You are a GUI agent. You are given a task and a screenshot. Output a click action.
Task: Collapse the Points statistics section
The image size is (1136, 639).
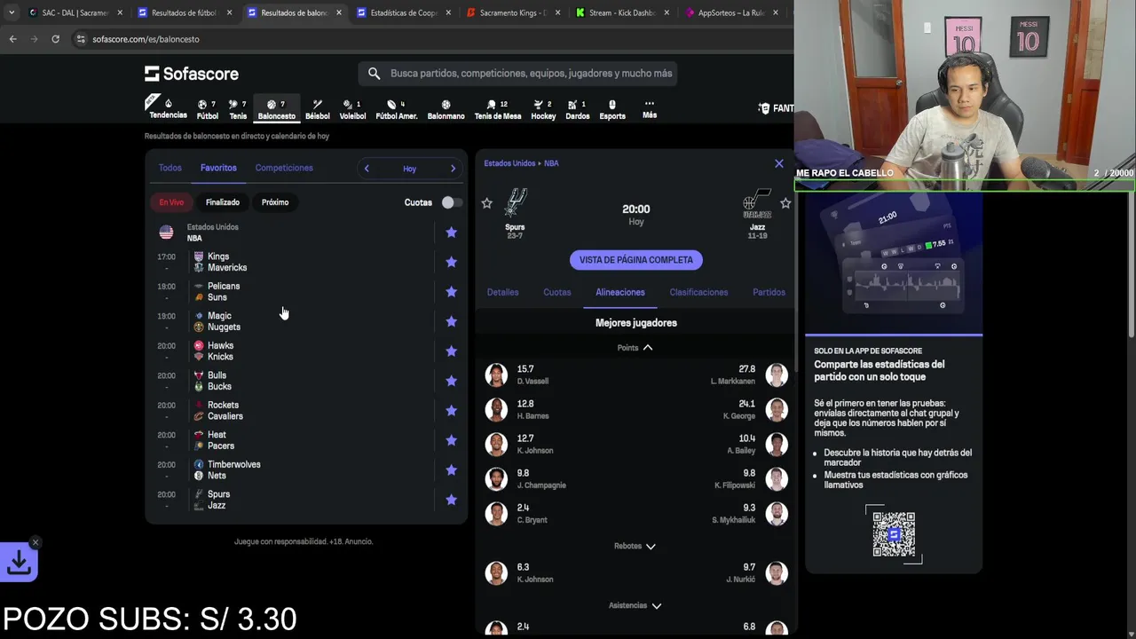[635, 348]
